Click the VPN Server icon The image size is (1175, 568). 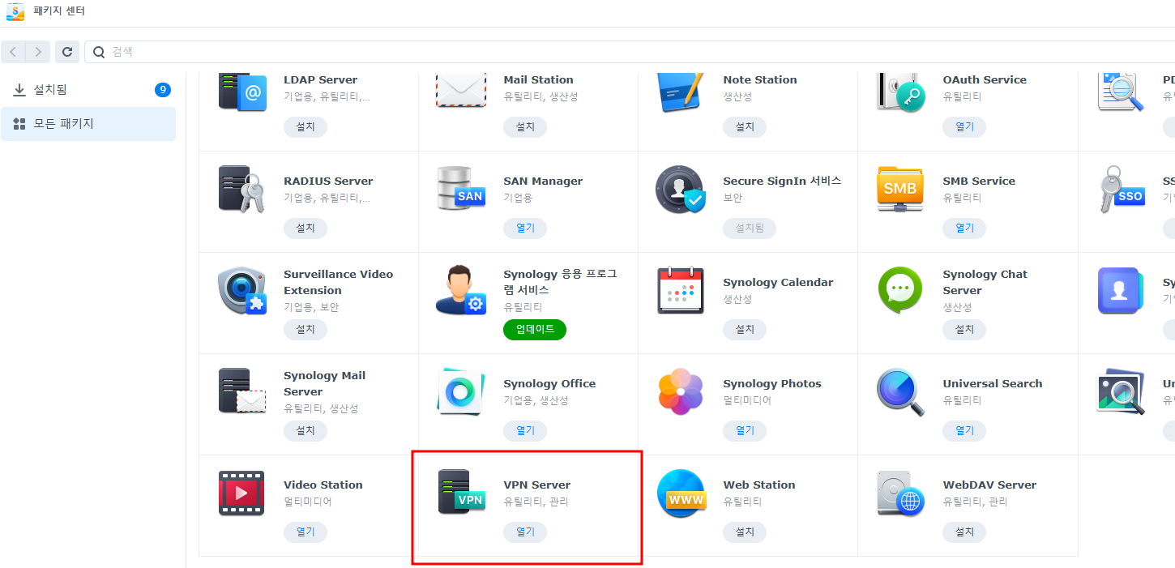(x=461, y=492)
